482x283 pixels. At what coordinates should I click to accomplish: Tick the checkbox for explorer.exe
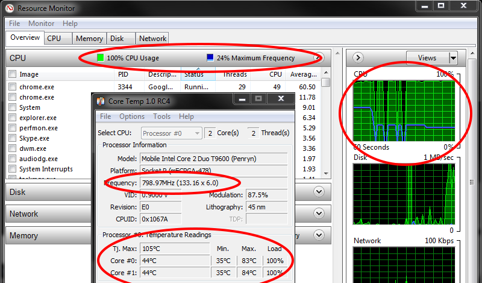[x=12, y=118]
